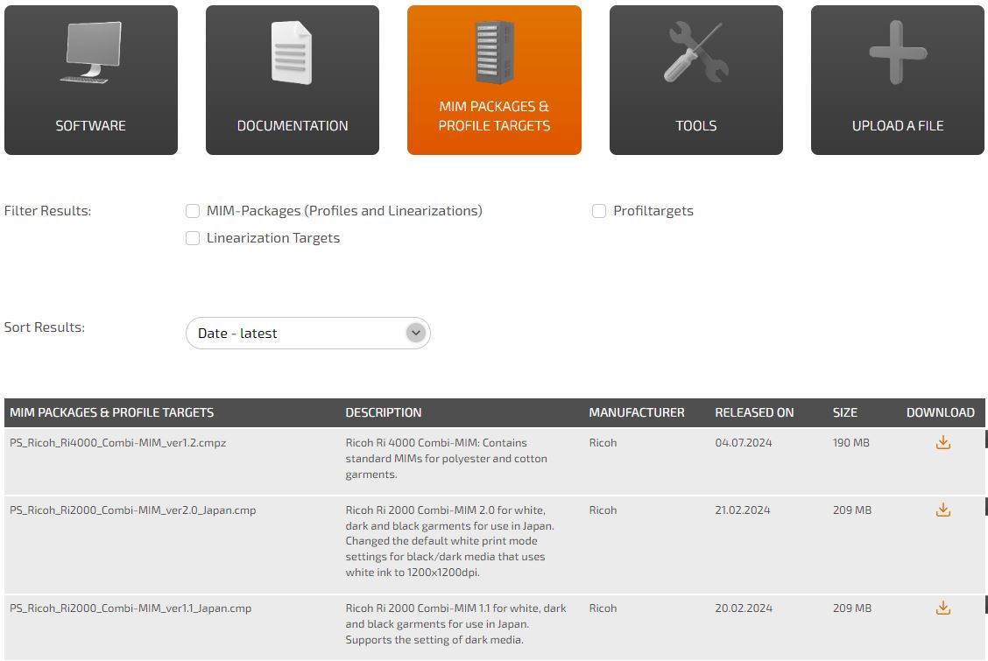Image resolution: width=988 pixels, height=661 pixels.
Task: Click Ricoh manufacturer in the 04.07.2024 row
Action: coord(603,442)
